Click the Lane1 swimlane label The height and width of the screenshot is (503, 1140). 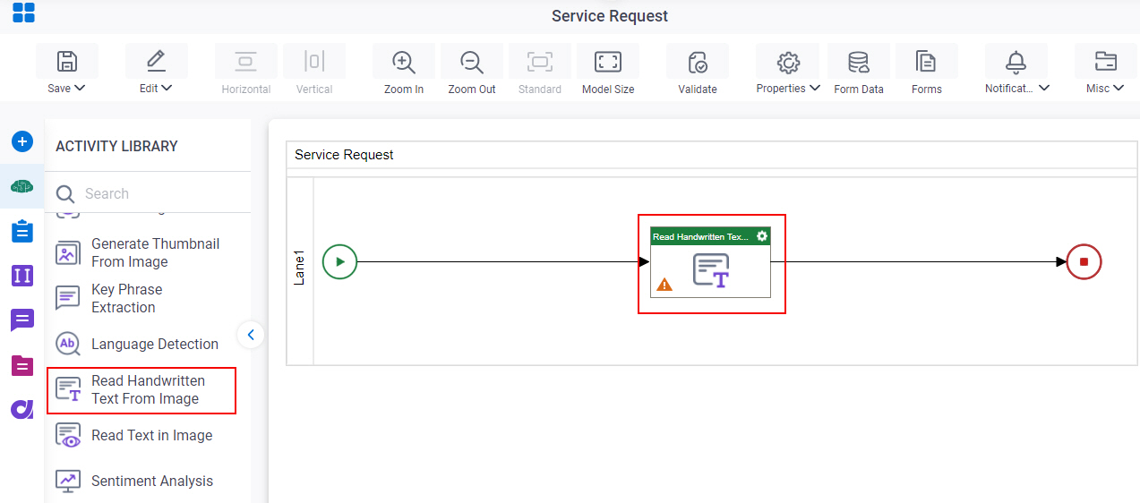point(300,269)
